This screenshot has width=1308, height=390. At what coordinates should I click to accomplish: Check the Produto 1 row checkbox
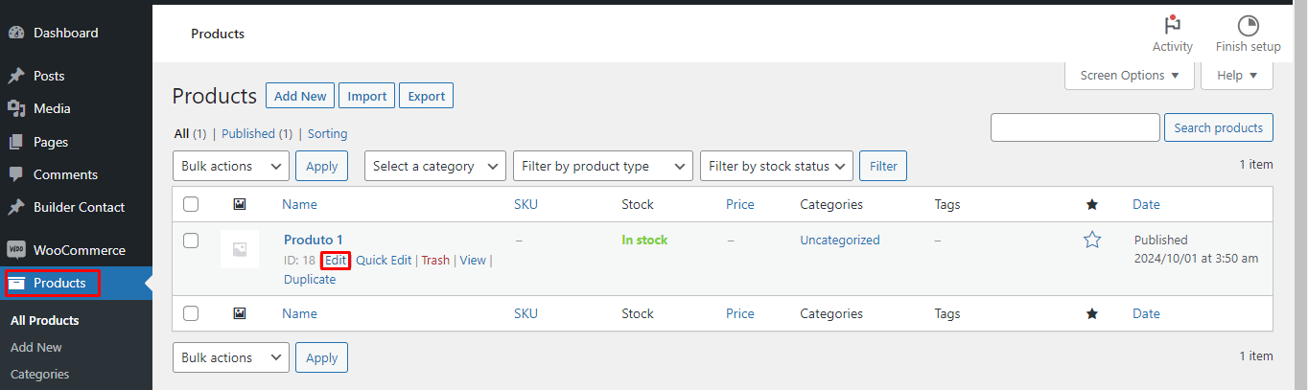pos(191,241)
